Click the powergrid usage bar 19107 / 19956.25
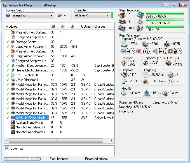This screenshot has height=163, width=190. pyautogui.click(x=165, y=20)
